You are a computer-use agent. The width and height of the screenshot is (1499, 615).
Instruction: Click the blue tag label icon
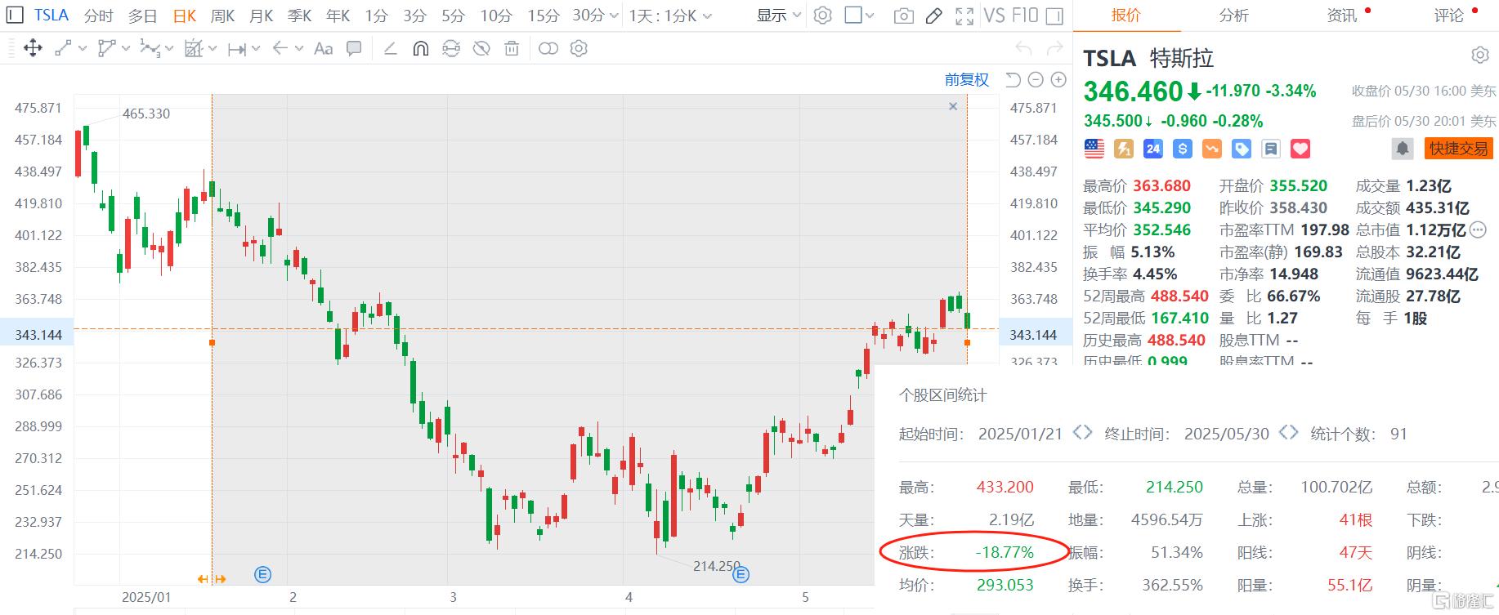(x=1241, y=149)
